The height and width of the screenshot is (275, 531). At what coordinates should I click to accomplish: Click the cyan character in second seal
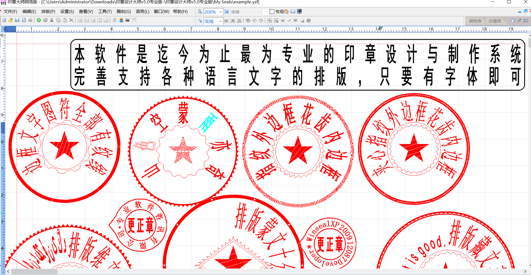click(x=209, y=122)
